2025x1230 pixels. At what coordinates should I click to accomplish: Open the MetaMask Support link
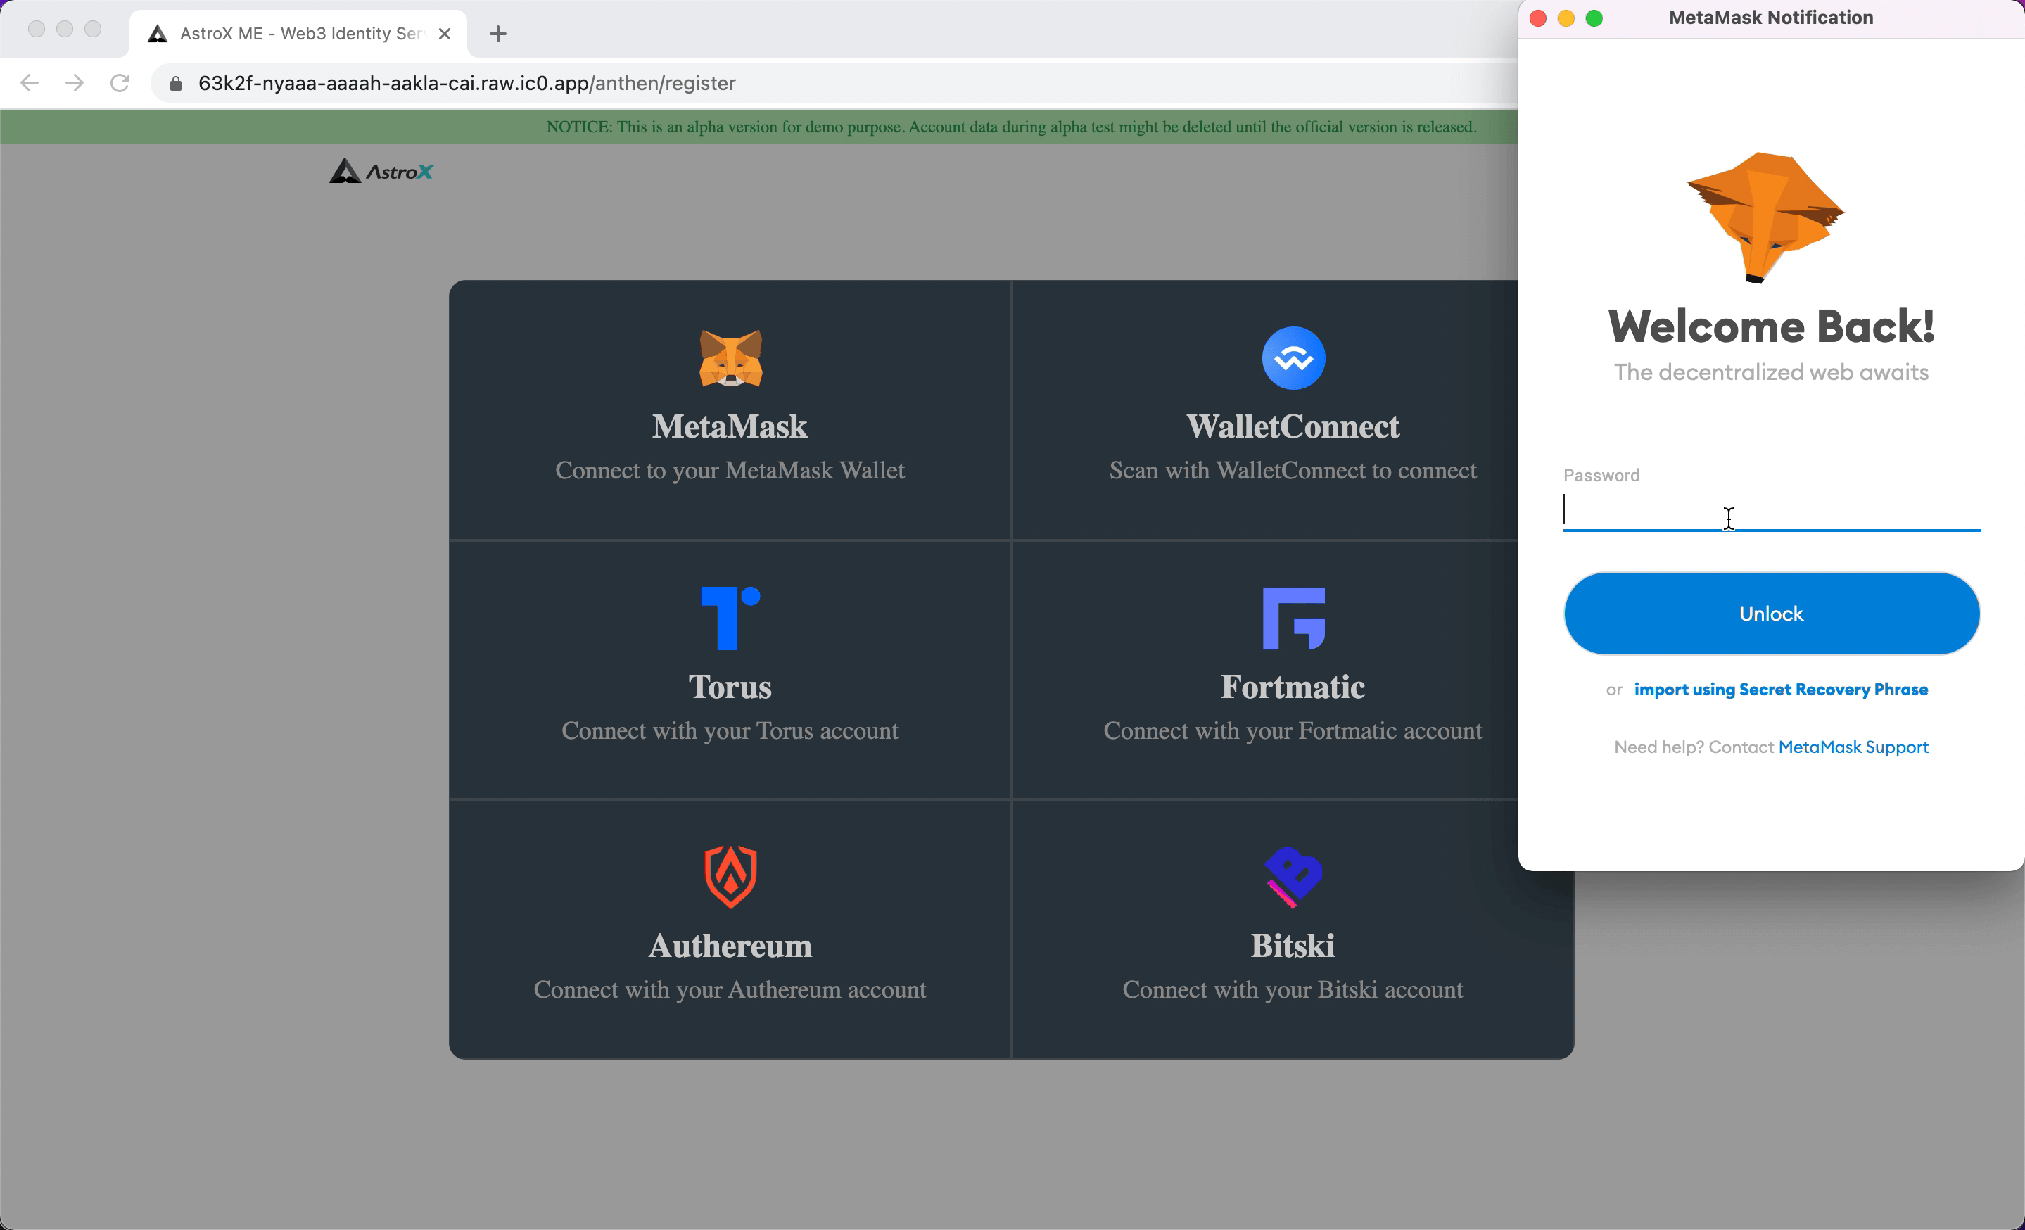pos(1853,747)
